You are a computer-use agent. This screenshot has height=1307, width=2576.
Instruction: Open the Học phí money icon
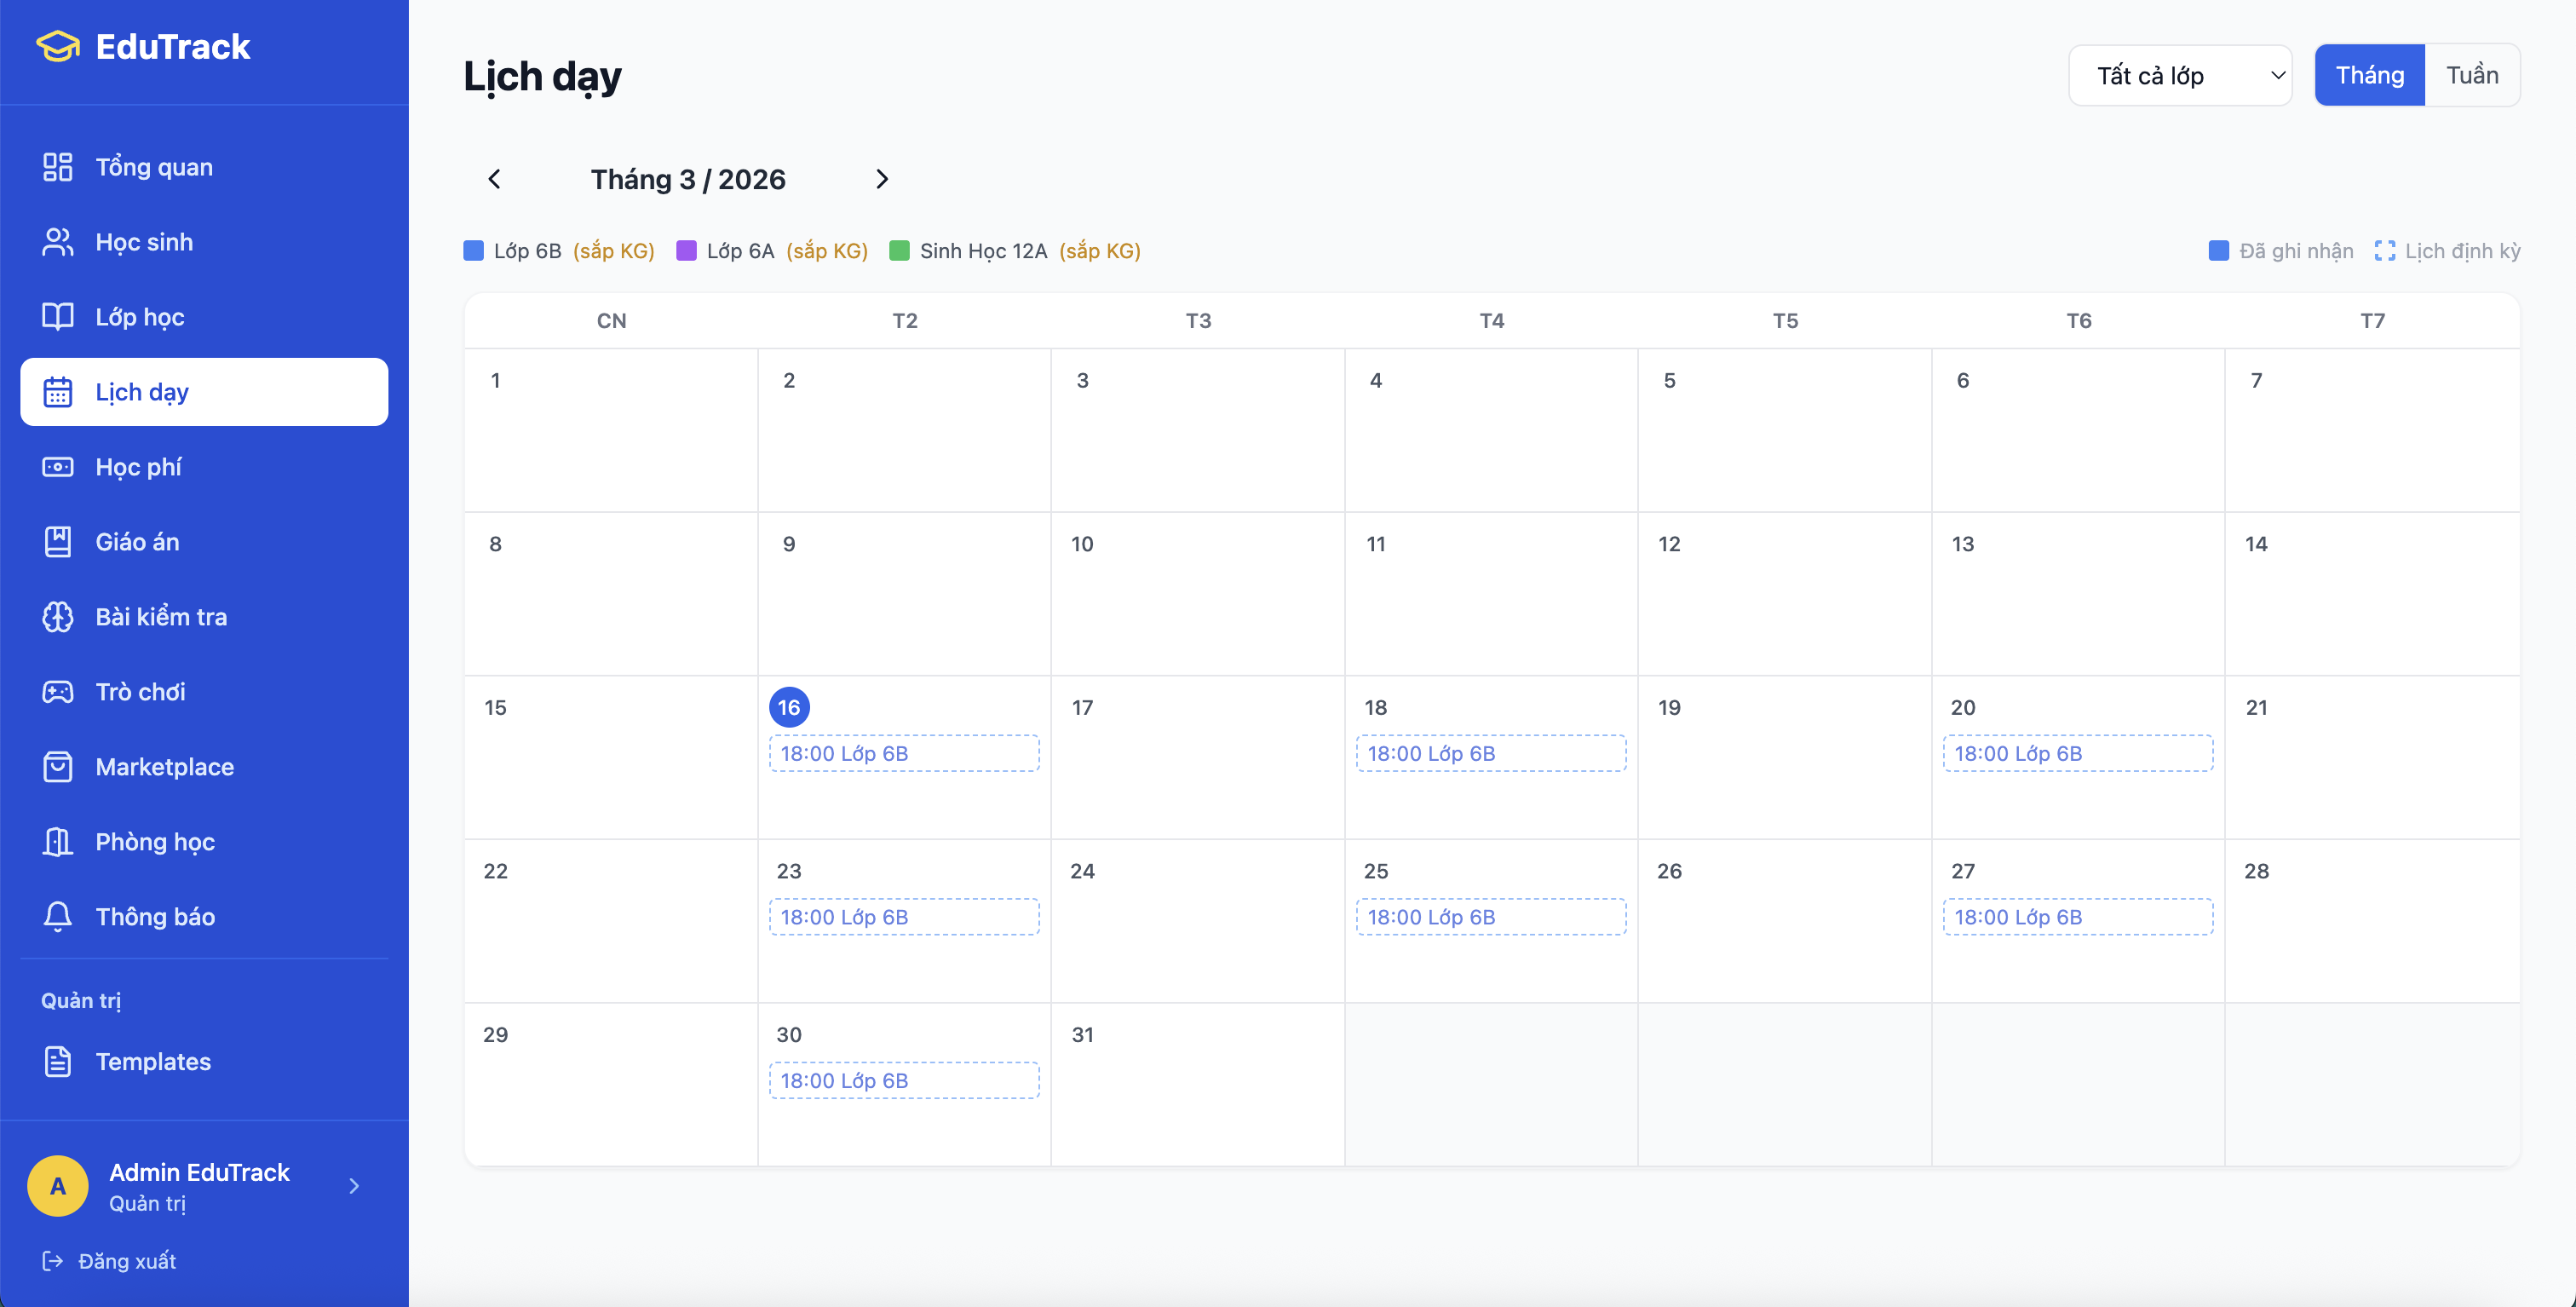click(57, 467)
